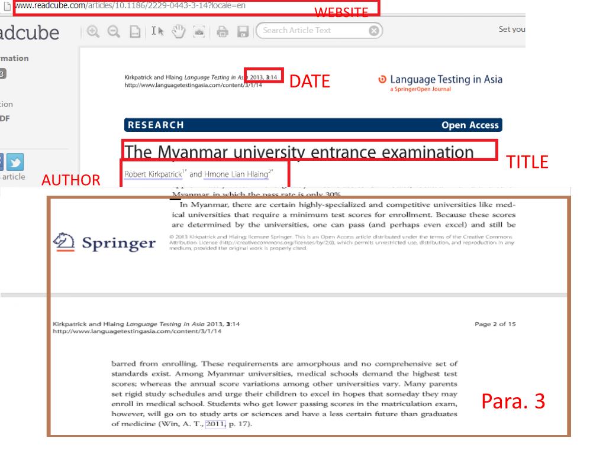Share the article on Twitter
Screen dimensions: 606x454
coord(14,162)
